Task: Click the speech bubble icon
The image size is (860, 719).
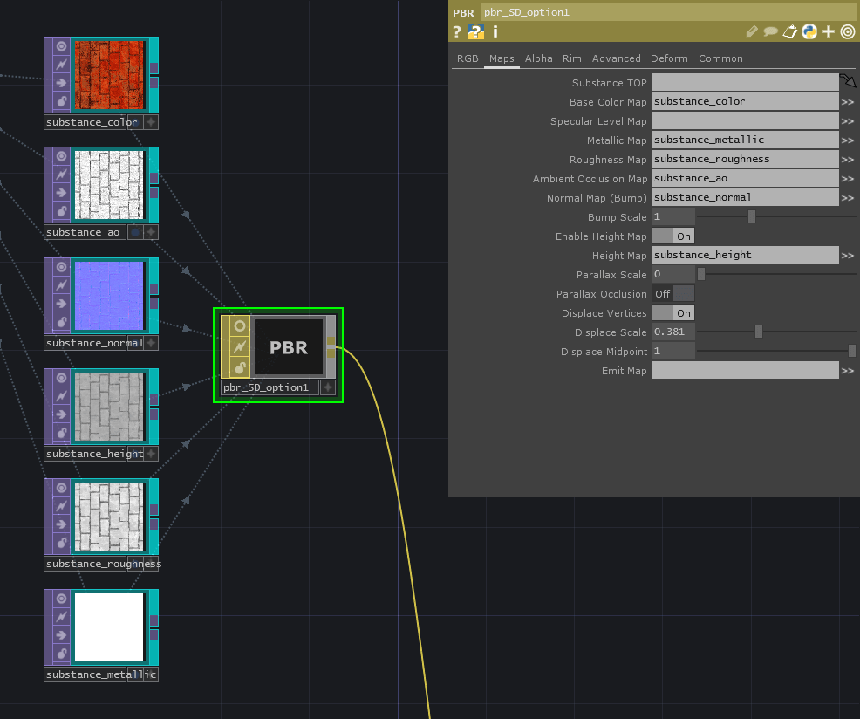Action: (771, 31)
